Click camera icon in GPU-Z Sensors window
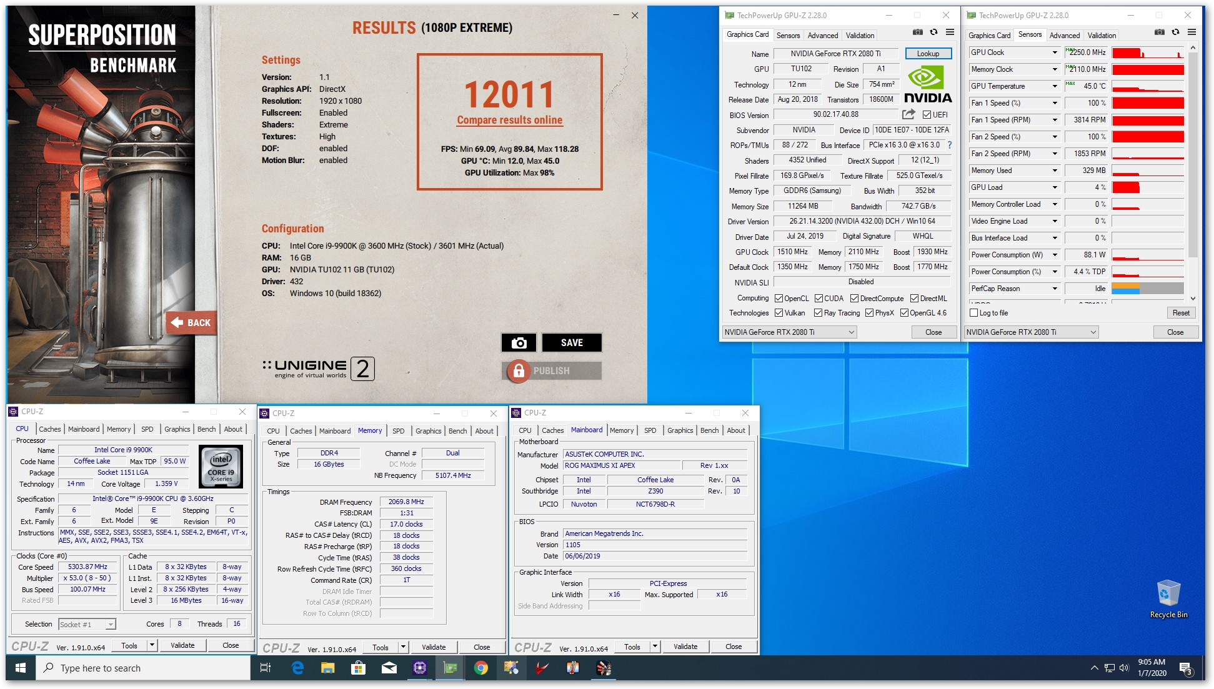This screenshot has height=689, width=1214. point(1159,32)
